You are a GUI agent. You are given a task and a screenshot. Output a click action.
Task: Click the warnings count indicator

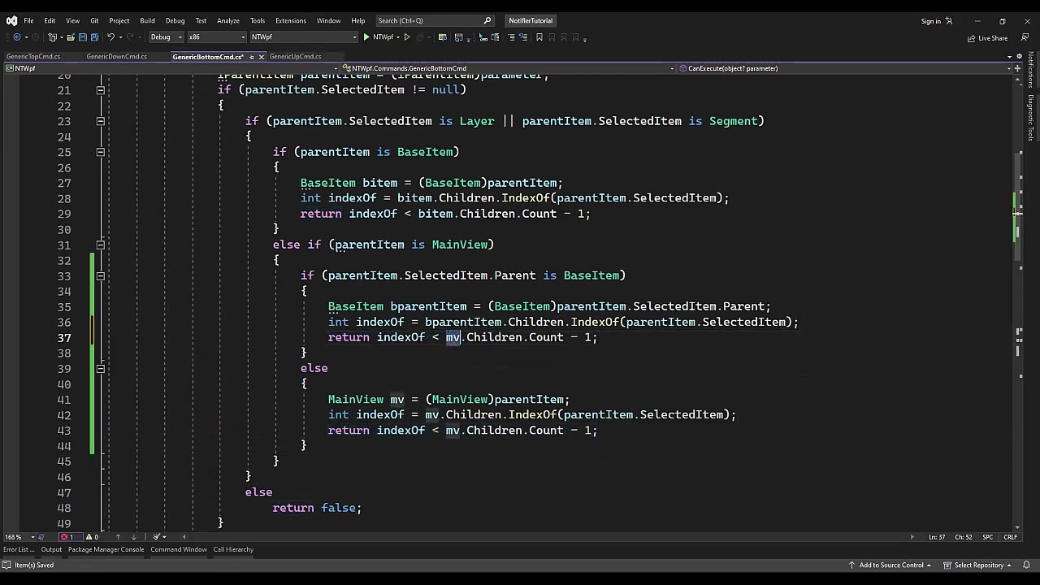click(92, 537)
